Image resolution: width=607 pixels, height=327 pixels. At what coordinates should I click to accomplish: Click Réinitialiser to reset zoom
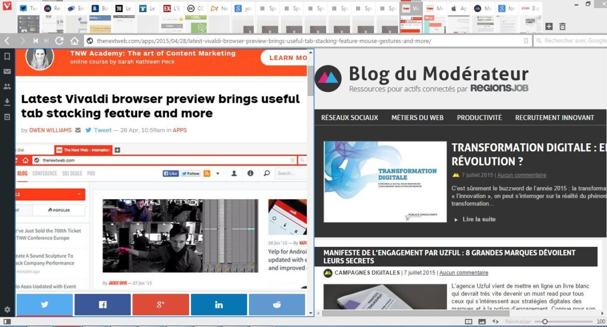pos(517,321)
